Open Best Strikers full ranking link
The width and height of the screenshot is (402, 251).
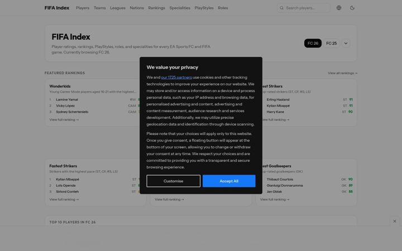(276, 119)
